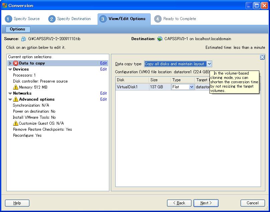The height and width of the screenshot is (212, 270).
Task: Click the Target column header
Action: pyautogui.click(x=202, y=80)
